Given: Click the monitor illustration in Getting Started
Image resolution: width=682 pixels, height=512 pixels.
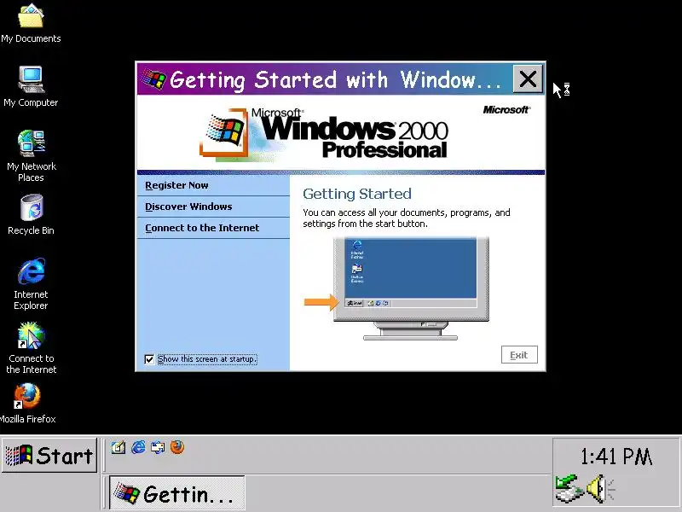Looking at the screenshot, I should (x=411, y=288).
